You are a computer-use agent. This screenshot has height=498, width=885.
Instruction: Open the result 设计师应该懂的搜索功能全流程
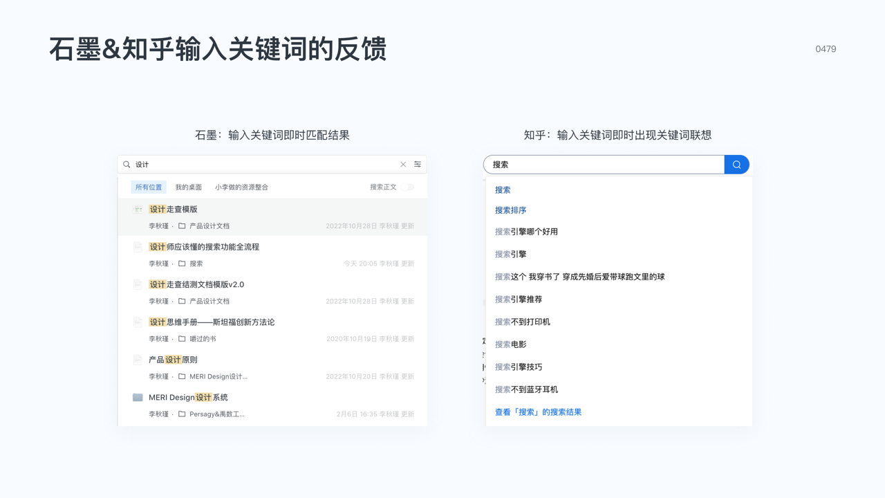point(204,247)
